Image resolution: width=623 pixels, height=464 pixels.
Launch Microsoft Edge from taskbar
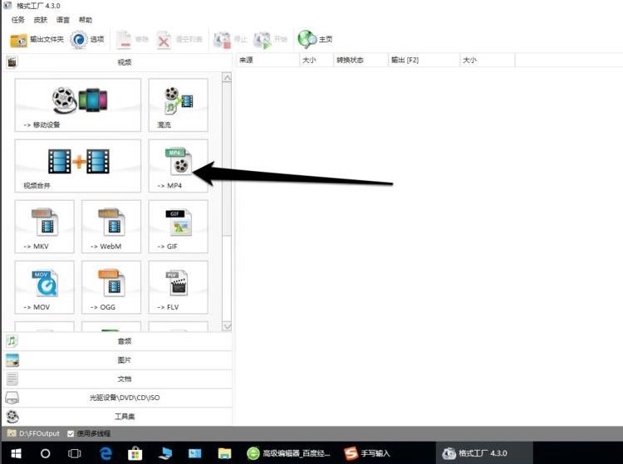coord(105,453)
